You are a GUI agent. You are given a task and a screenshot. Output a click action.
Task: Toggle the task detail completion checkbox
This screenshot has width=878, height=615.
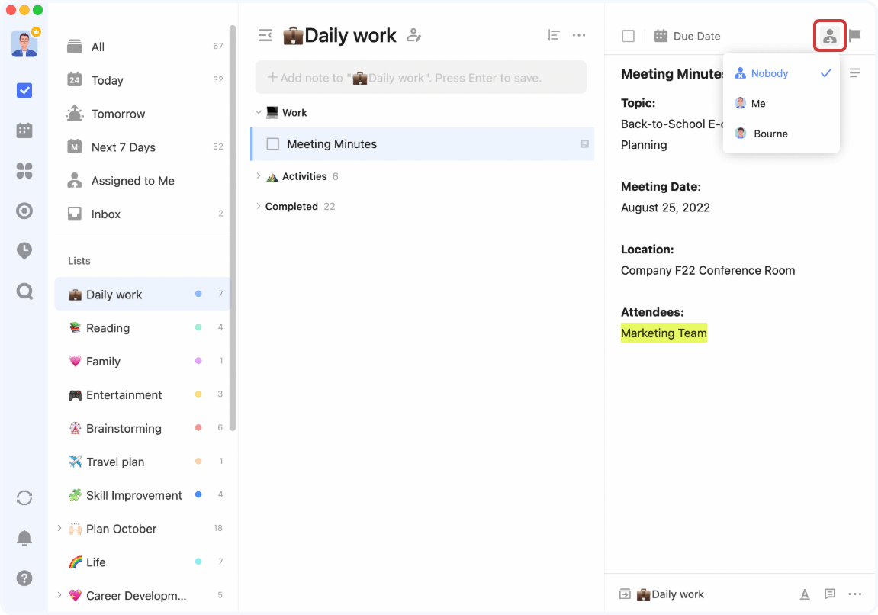(628, 36)
